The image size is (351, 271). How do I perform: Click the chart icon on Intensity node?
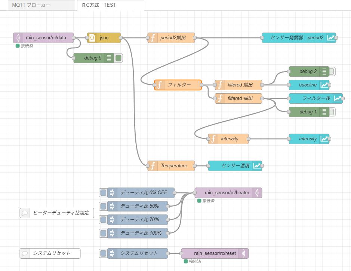point(324,139)
